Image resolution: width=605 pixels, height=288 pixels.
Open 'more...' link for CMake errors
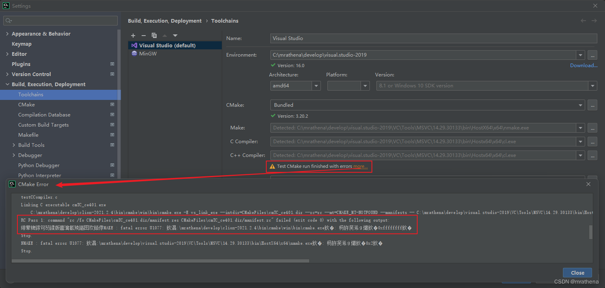[361, 166]
